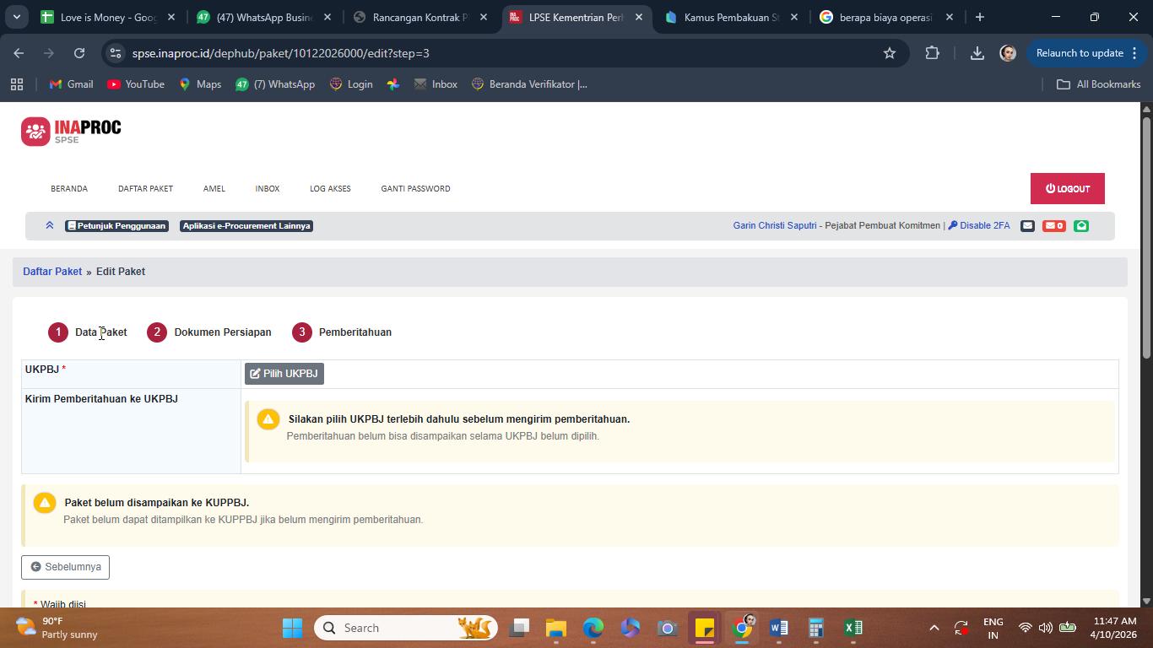Image resolution: width=1153 pixels, height=648 pixels.
Task: Click the taskbar Search box
Action: click(x=406, y=628)
